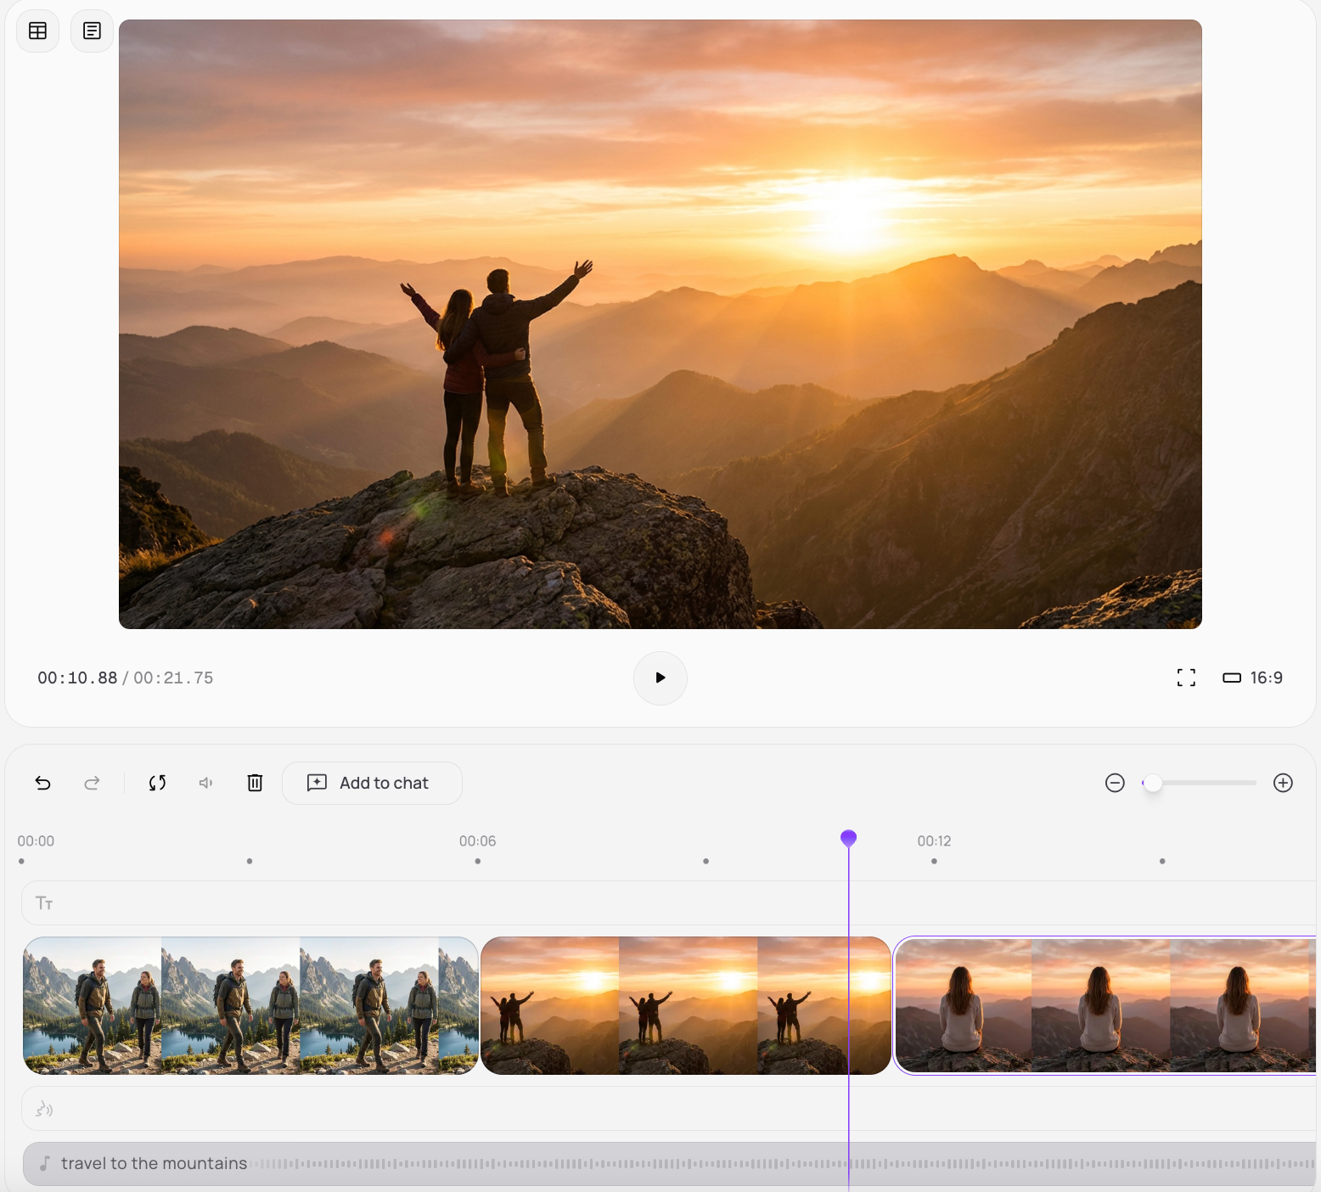Click the Add to chat button
Viewport: 1321px width, 1192px height.
(372, 783)
